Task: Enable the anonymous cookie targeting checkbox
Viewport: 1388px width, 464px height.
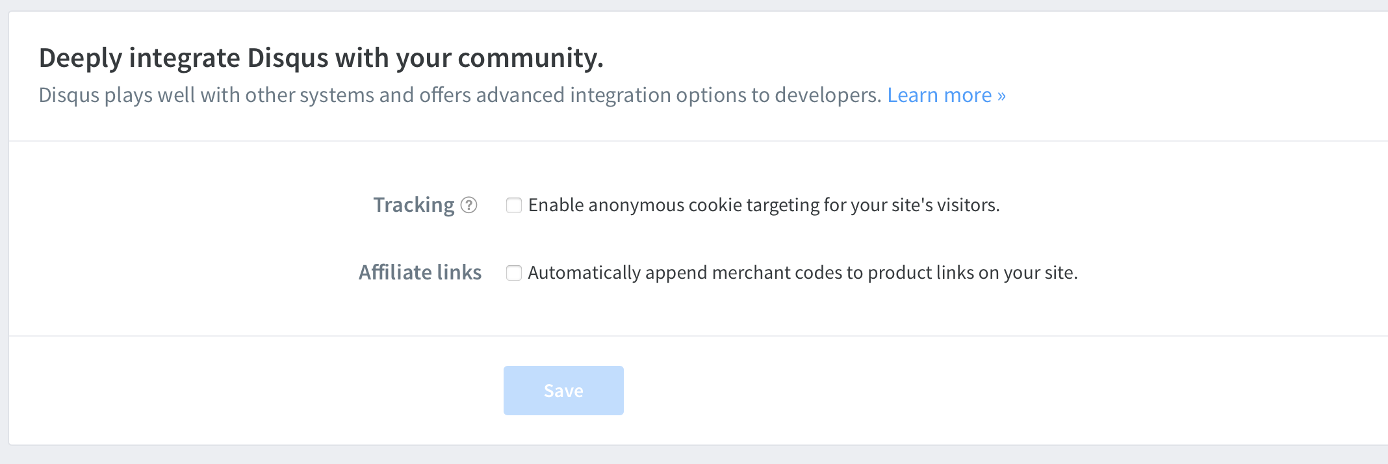Action: coord(514,205)
